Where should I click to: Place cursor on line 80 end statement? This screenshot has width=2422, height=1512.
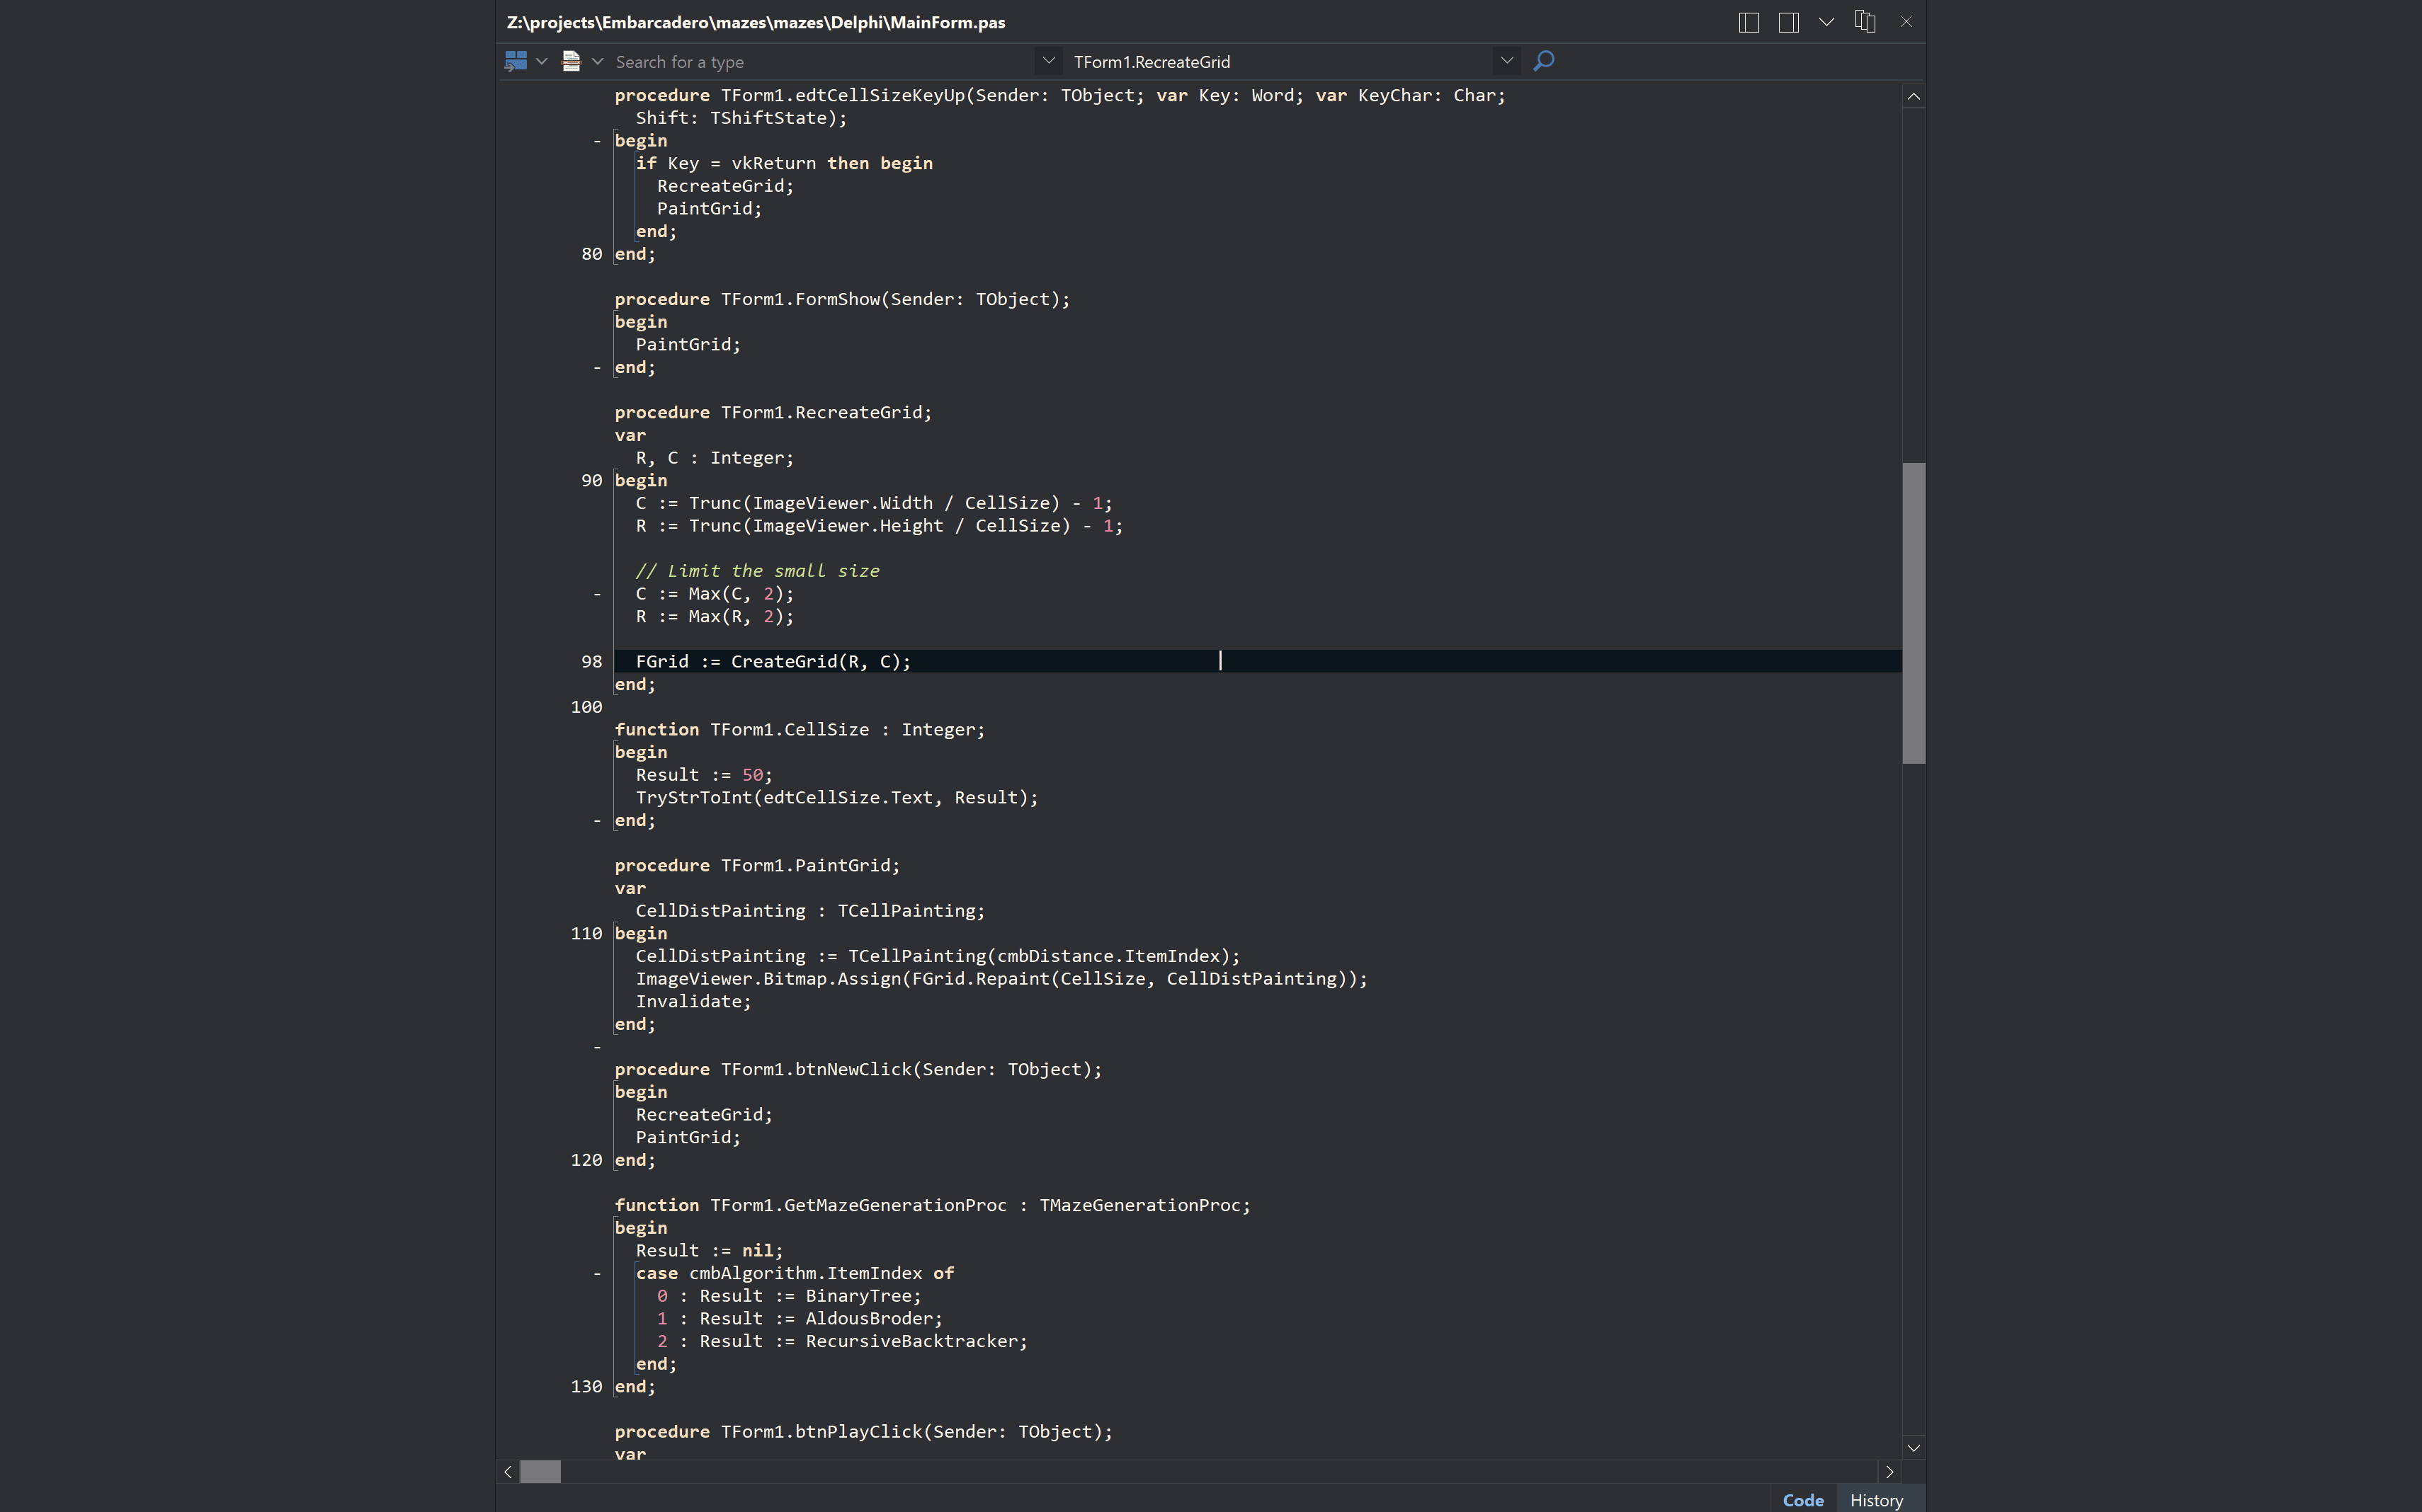coord(635,254)
